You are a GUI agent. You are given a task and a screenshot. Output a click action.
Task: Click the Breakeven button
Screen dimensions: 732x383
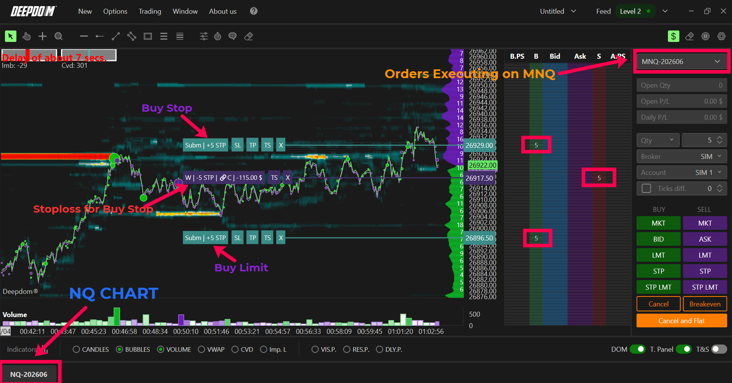[x=705, y=304]
